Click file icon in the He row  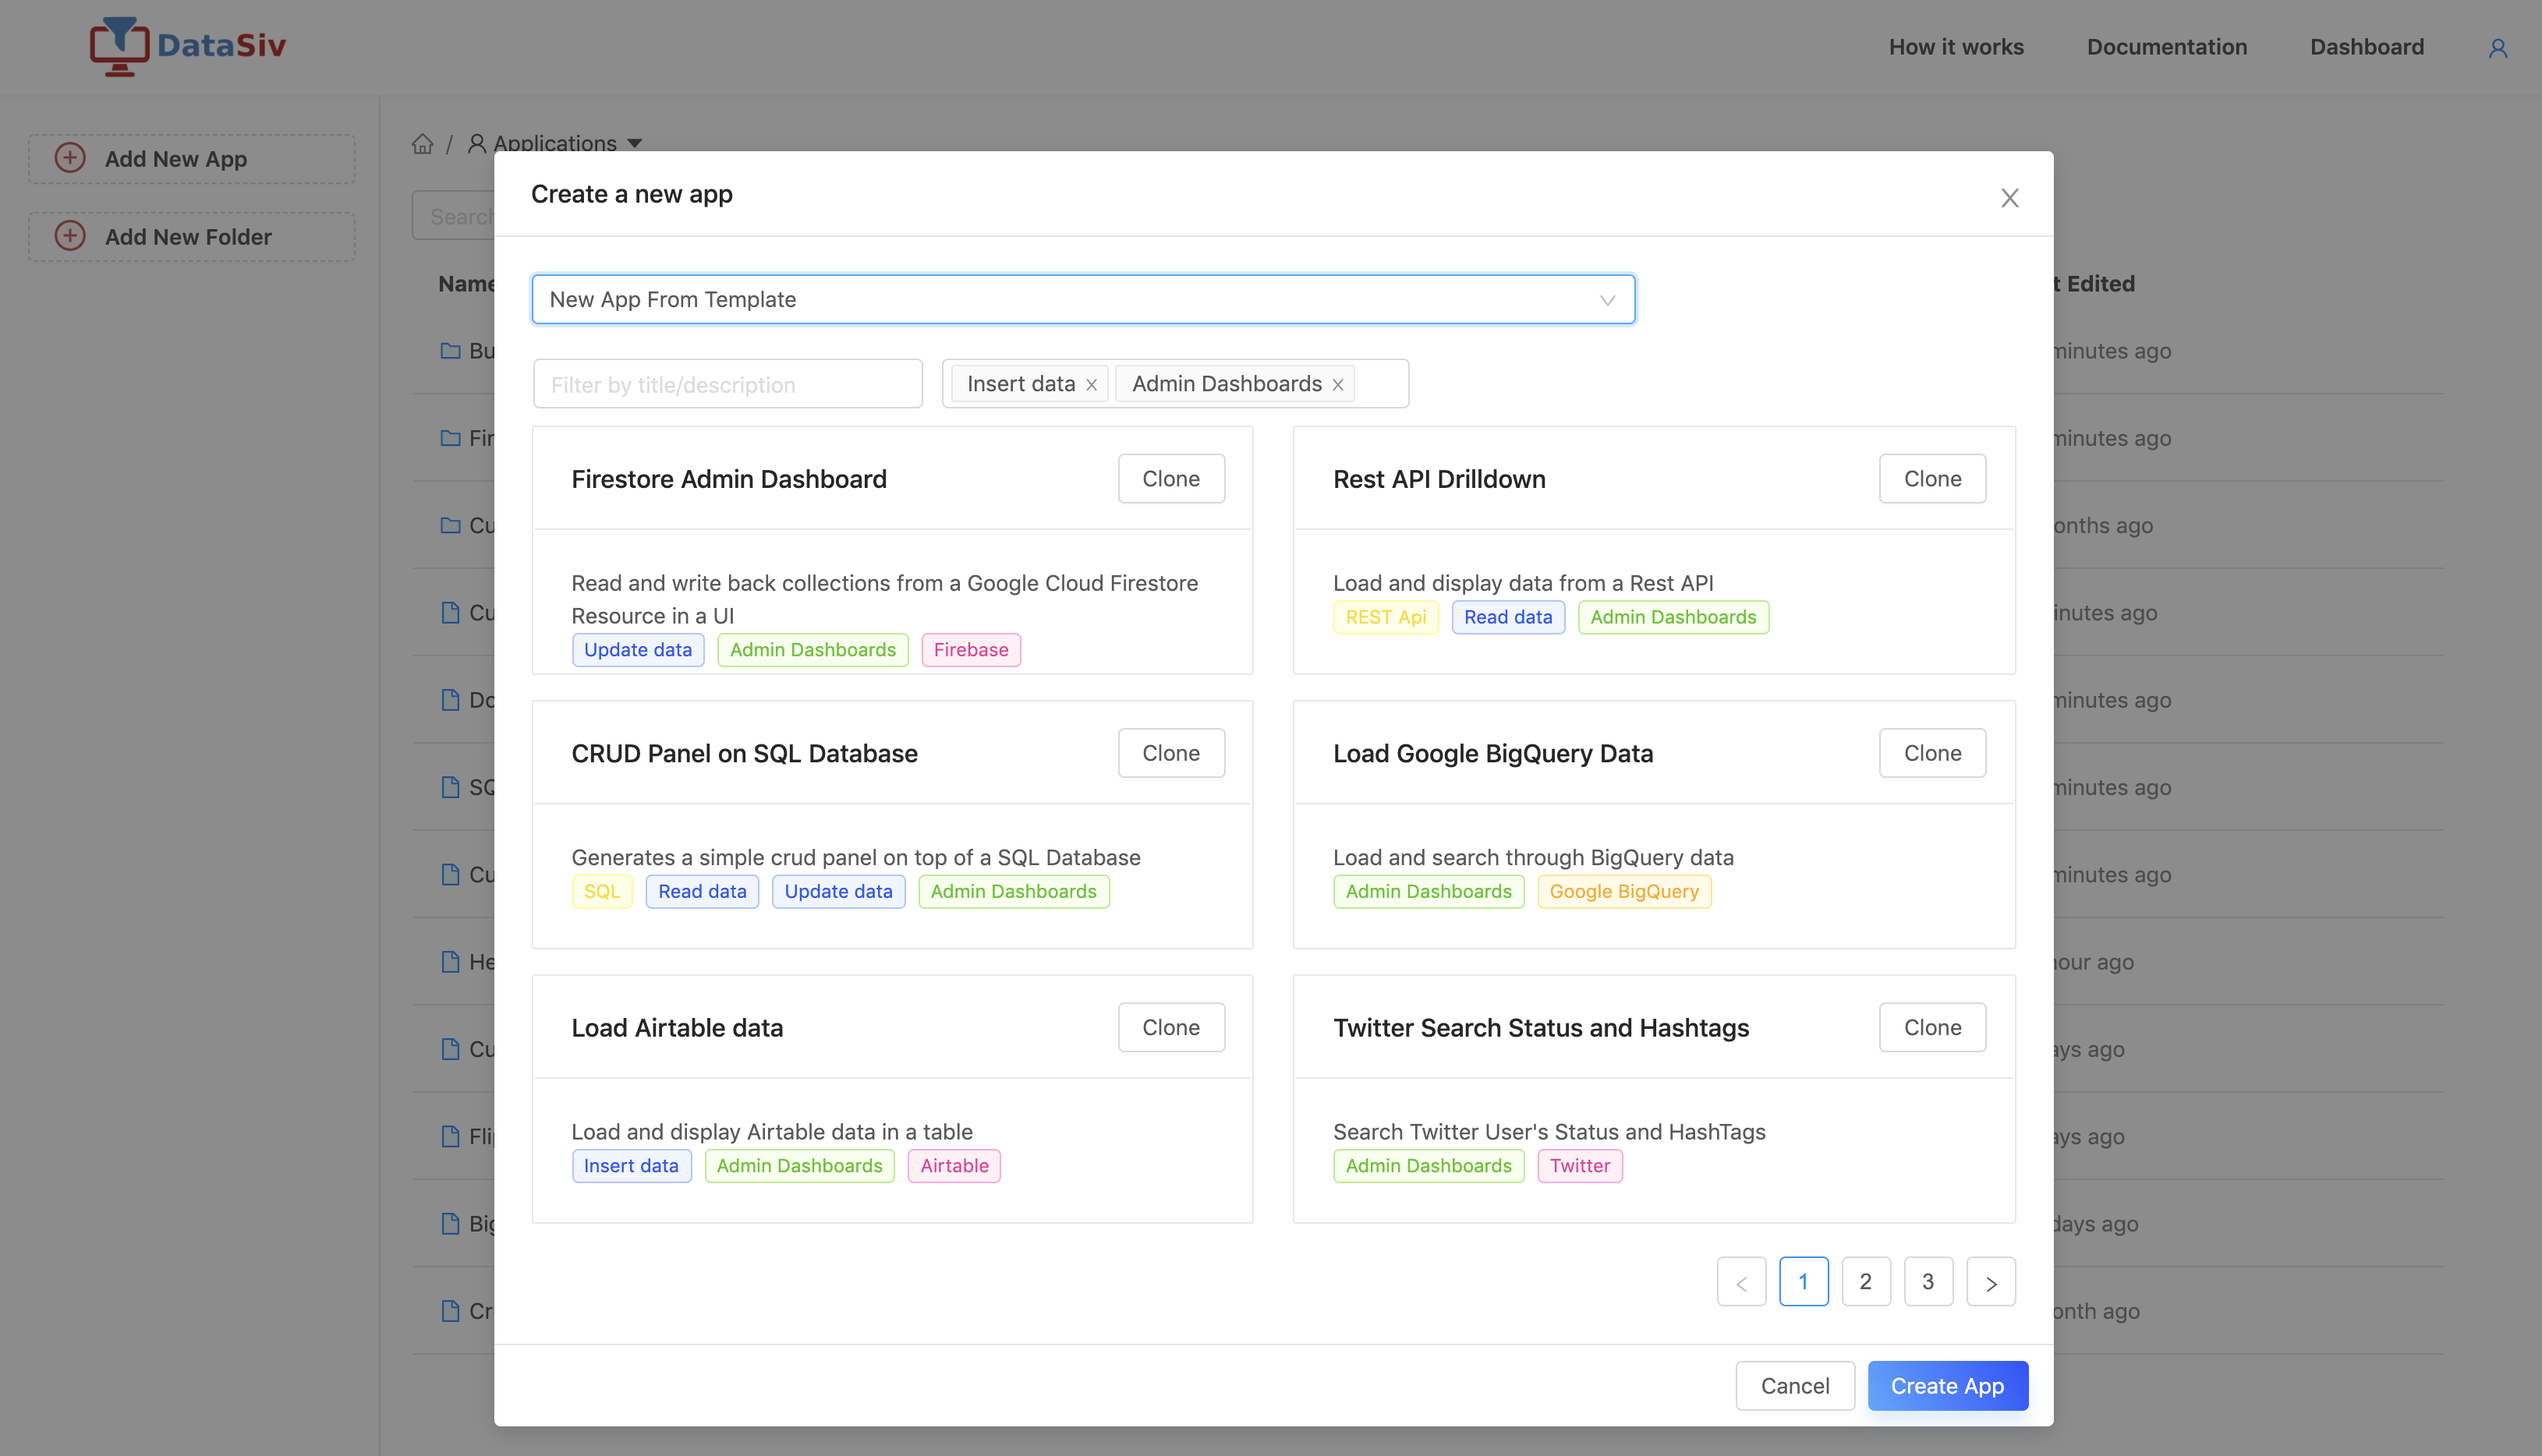pos(450,961)
